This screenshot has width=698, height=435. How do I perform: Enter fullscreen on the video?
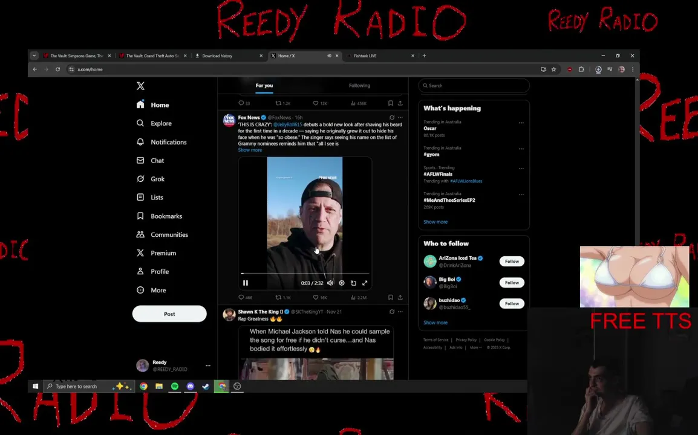pyautogui.click(x=365, y=283)
